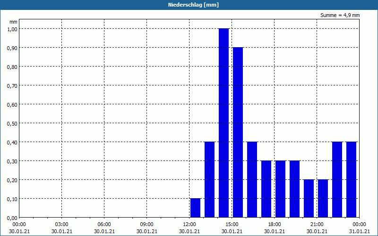Click the 0,20 mm bar starting at 21:00
The width and height of the screenshot is (378, 236).
tap(323, 198)
